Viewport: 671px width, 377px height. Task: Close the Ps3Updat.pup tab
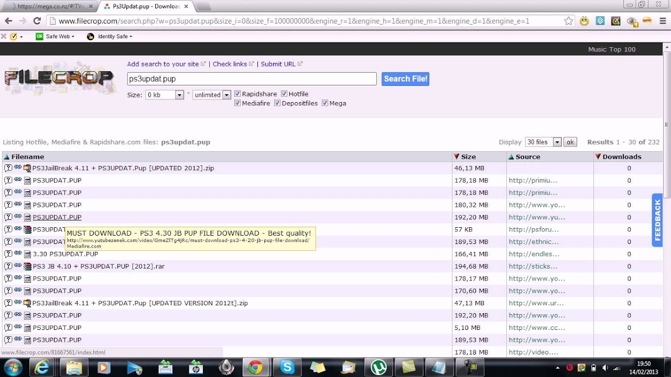point(186,6)
